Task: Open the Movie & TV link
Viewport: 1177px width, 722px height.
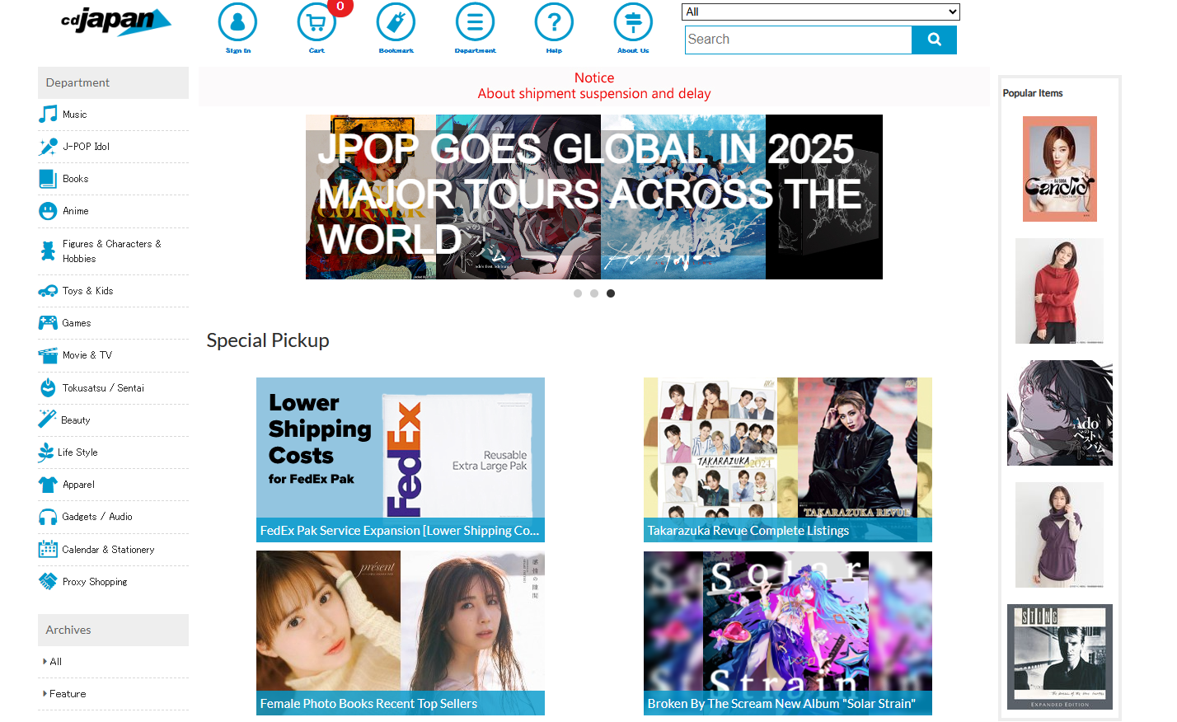Action: point(87,355)
